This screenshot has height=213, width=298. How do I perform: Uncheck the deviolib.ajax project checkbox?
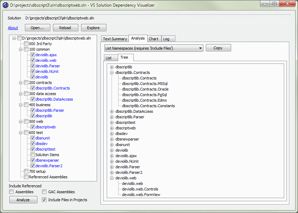[33, 55]
